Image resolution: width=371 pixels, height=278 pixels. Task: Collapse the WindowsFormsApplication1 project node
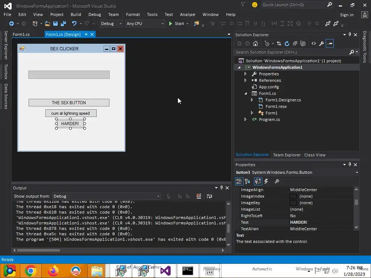pyautogui.click(x=239, y=67)
